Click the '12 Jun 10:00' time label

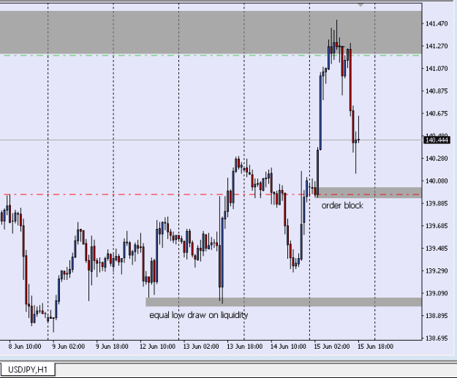[157, 347]
